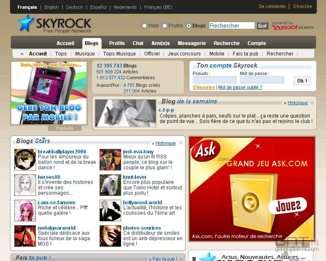The height and width of the screenshot is (261, 326).
Task: Click the Ask.com logo in ad
Action: coord(206,151)
